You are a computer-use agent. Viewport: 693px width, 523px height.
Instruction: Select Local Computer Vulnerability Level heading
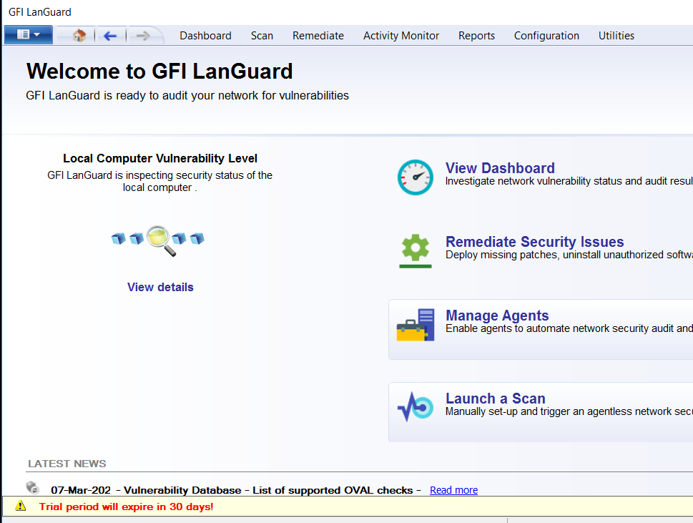click(160, 158)
